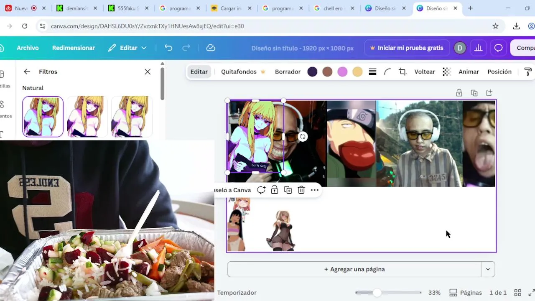The width and height of the screenshot is (535, 301).
Task: Switch to the 555faku browser tab
Action: (128, 8)
